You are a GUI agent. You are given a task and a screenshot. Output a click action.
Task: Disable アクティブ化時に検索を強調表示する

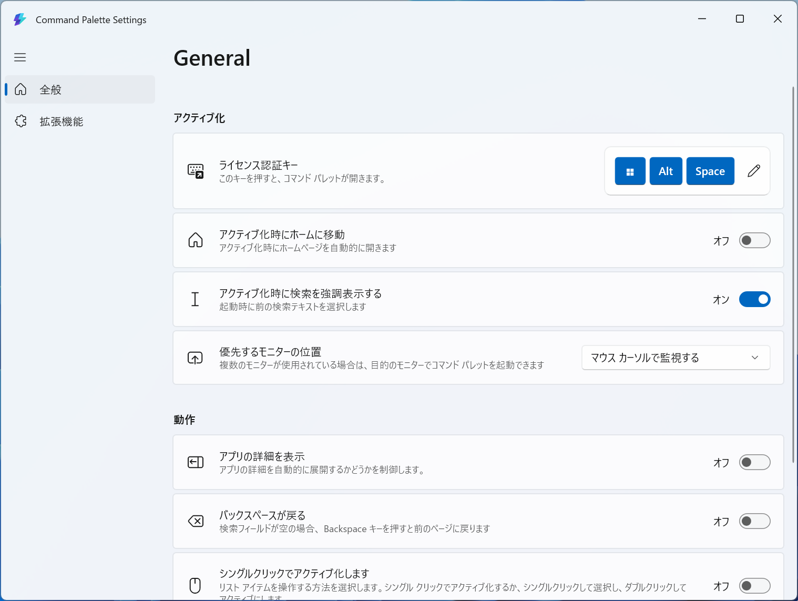point(754,299)
